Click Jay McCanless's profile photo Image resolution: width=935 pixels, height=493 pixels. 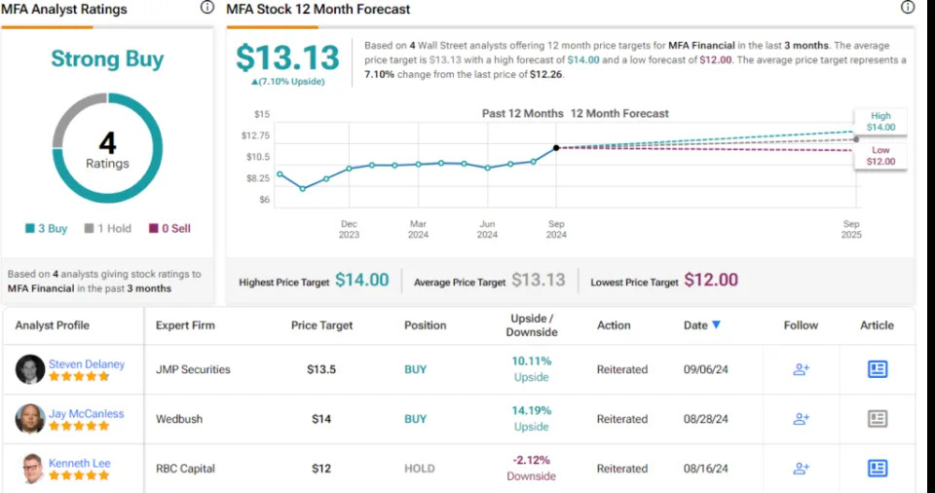click(x=30, y=419)
